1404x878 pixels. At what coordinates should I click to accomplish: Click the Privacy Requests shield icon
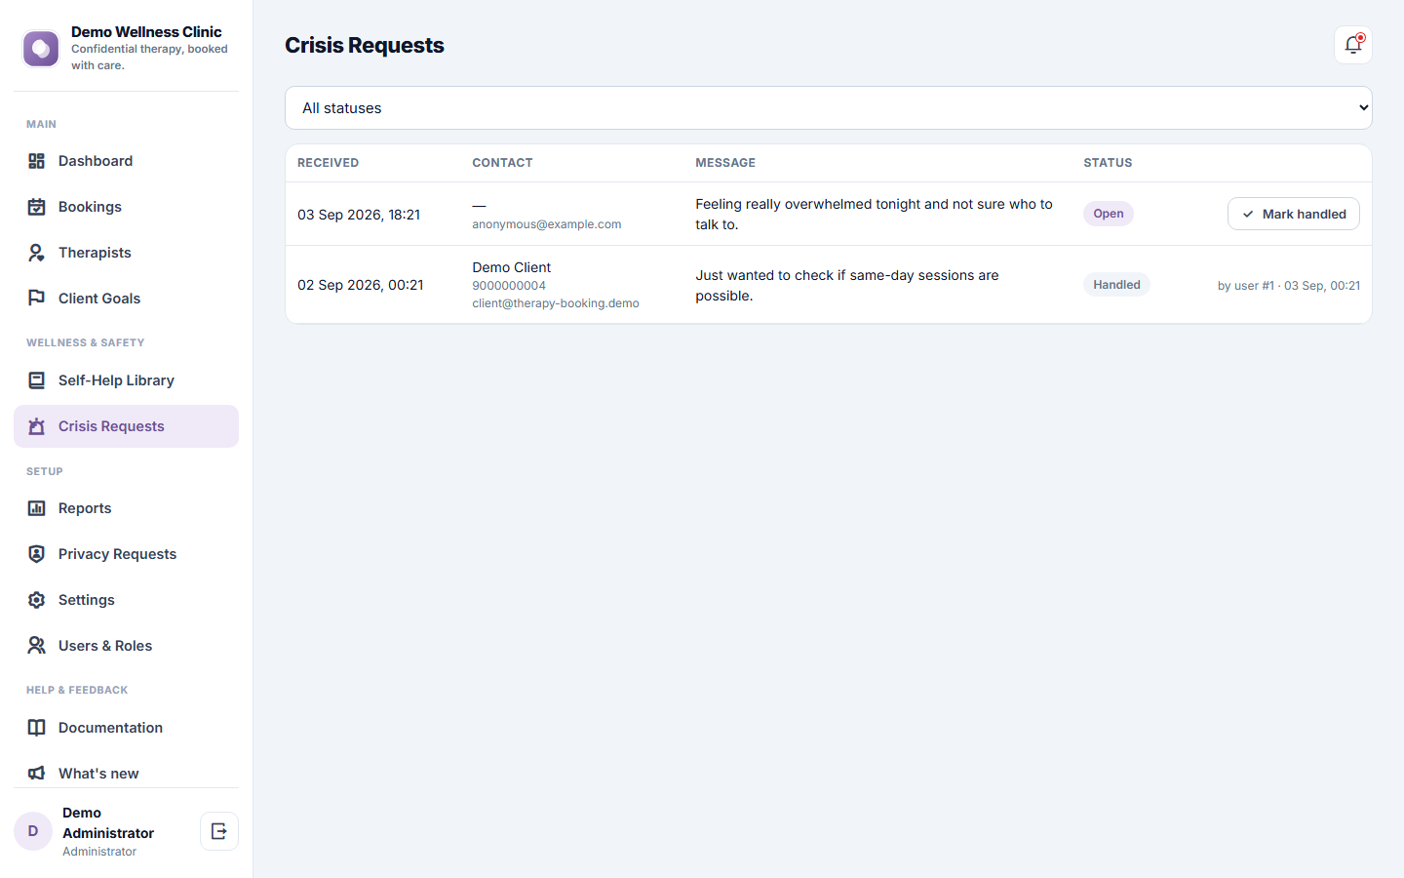point(36,554)
